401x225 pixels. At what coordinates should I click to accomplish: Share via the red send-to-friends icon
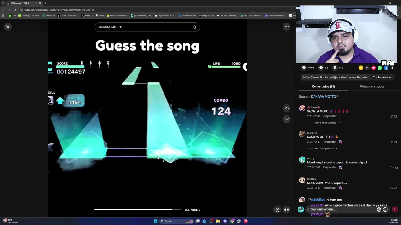click(x=373, y=68)
